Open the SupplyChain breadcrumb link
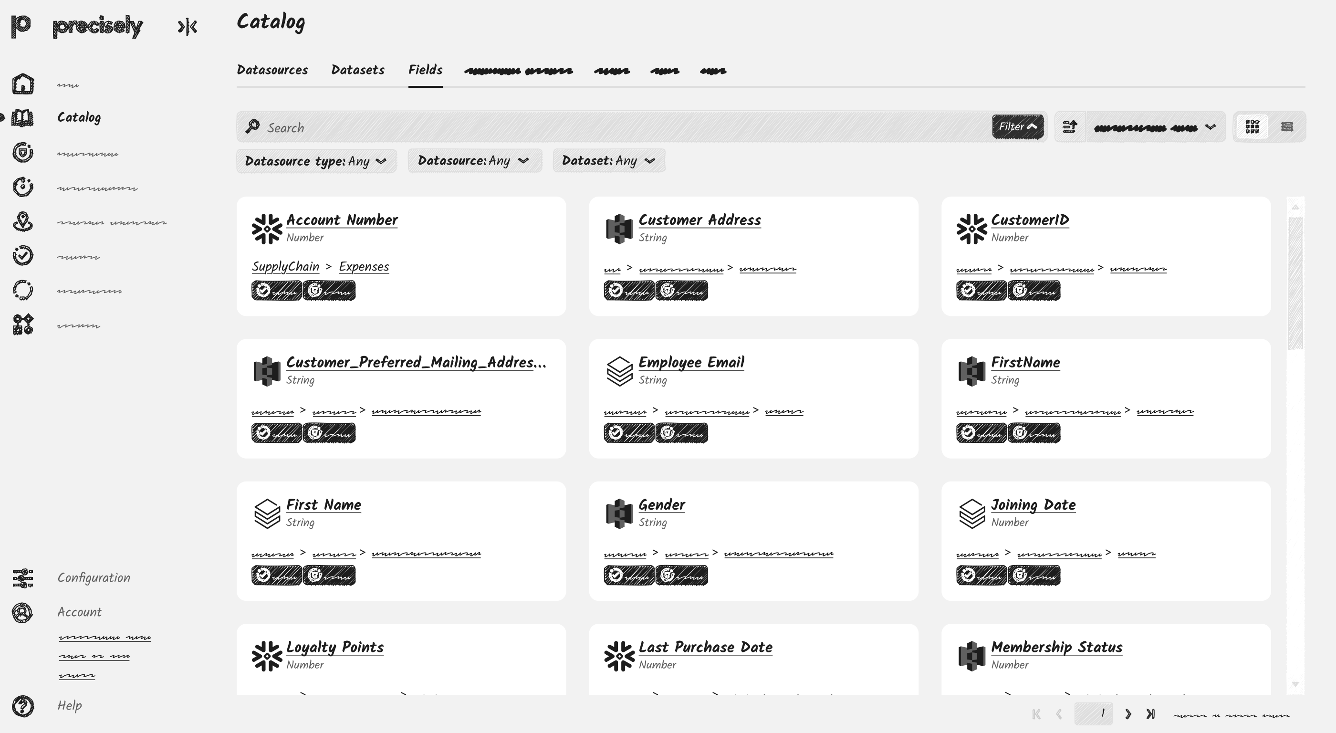Screen dimensions: 1336x733 coord(285,267)
